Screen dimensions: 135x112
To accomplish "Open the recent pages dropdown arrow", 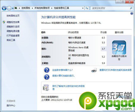I will [13, 8].
